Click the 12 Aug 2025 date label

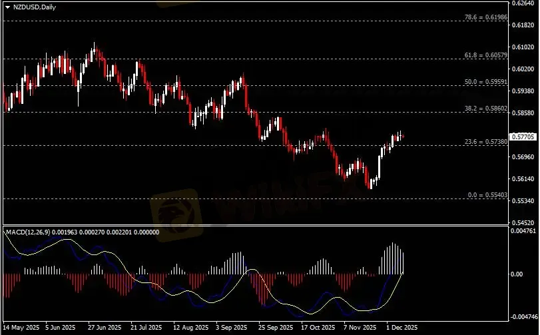coord(191,327)
